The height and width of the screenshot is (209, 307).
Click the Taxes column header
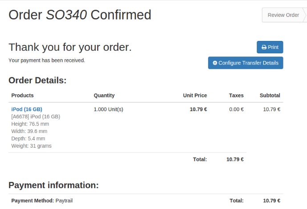(236, 96)
